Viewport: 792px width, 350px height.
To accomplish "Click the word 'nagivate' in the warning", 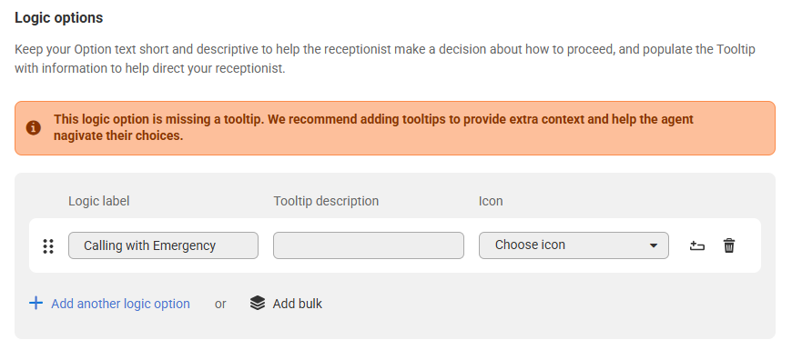I will pos(77,135).
